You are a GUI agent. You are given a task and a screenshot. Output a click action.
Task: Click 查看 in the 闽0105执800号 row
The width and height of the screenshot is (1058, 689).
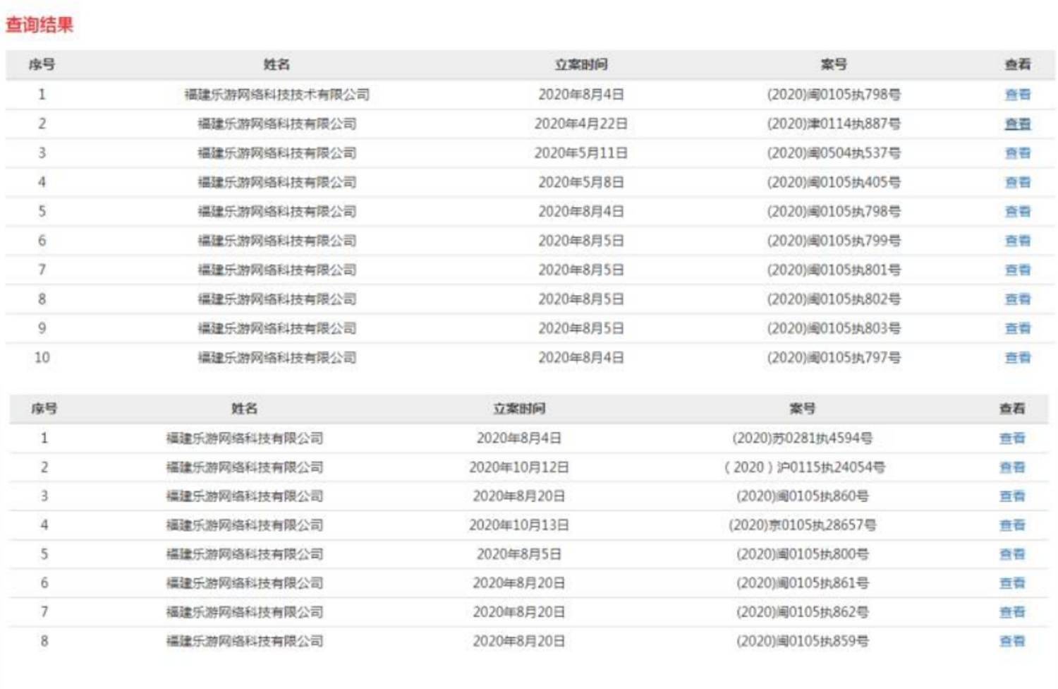coord(1012,554)
